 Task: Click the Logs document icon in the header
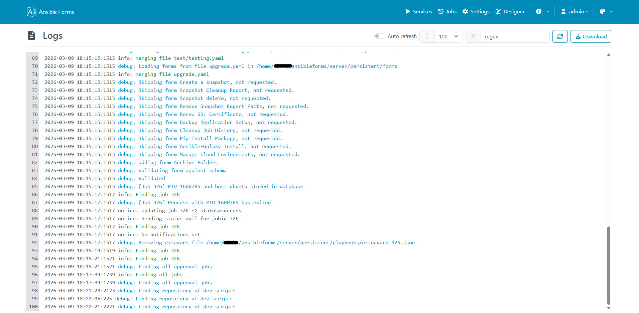32,35
